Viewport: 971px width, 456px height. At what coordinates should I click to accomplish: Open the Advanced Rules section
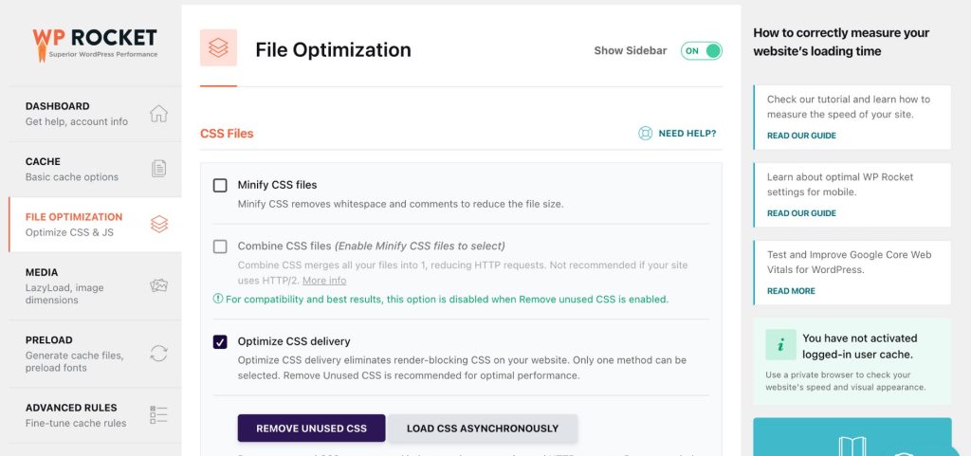95,415
